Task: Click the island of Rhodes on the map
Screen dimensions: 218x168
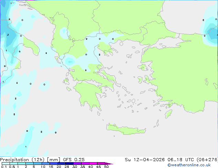Action: [168, 114]
